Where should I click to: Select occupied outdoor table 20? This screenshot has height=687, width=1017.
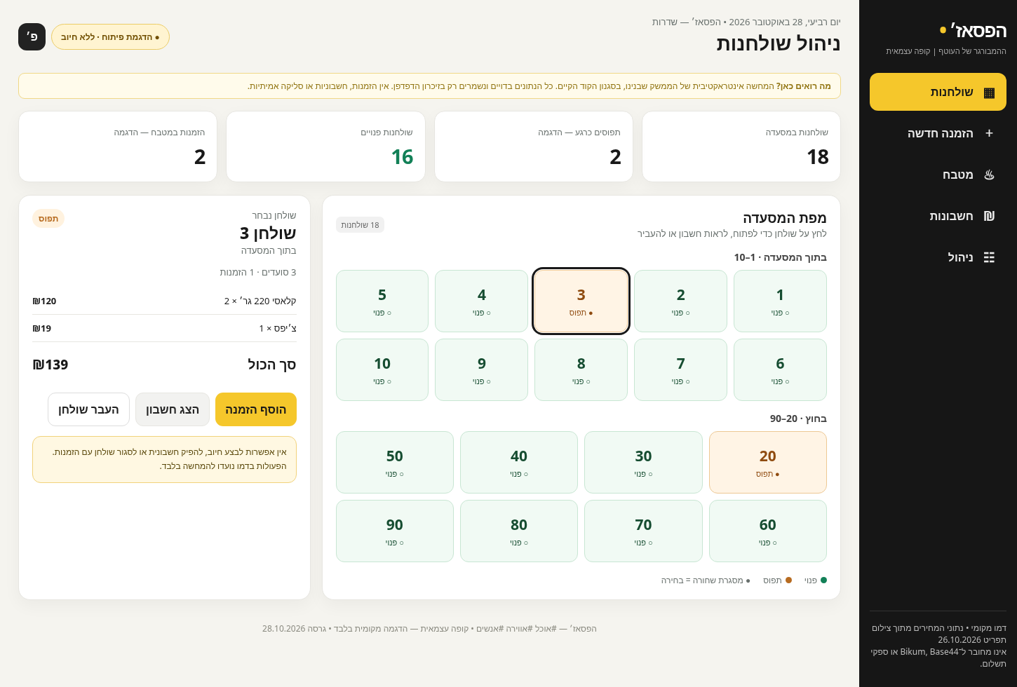pos(768,463)
